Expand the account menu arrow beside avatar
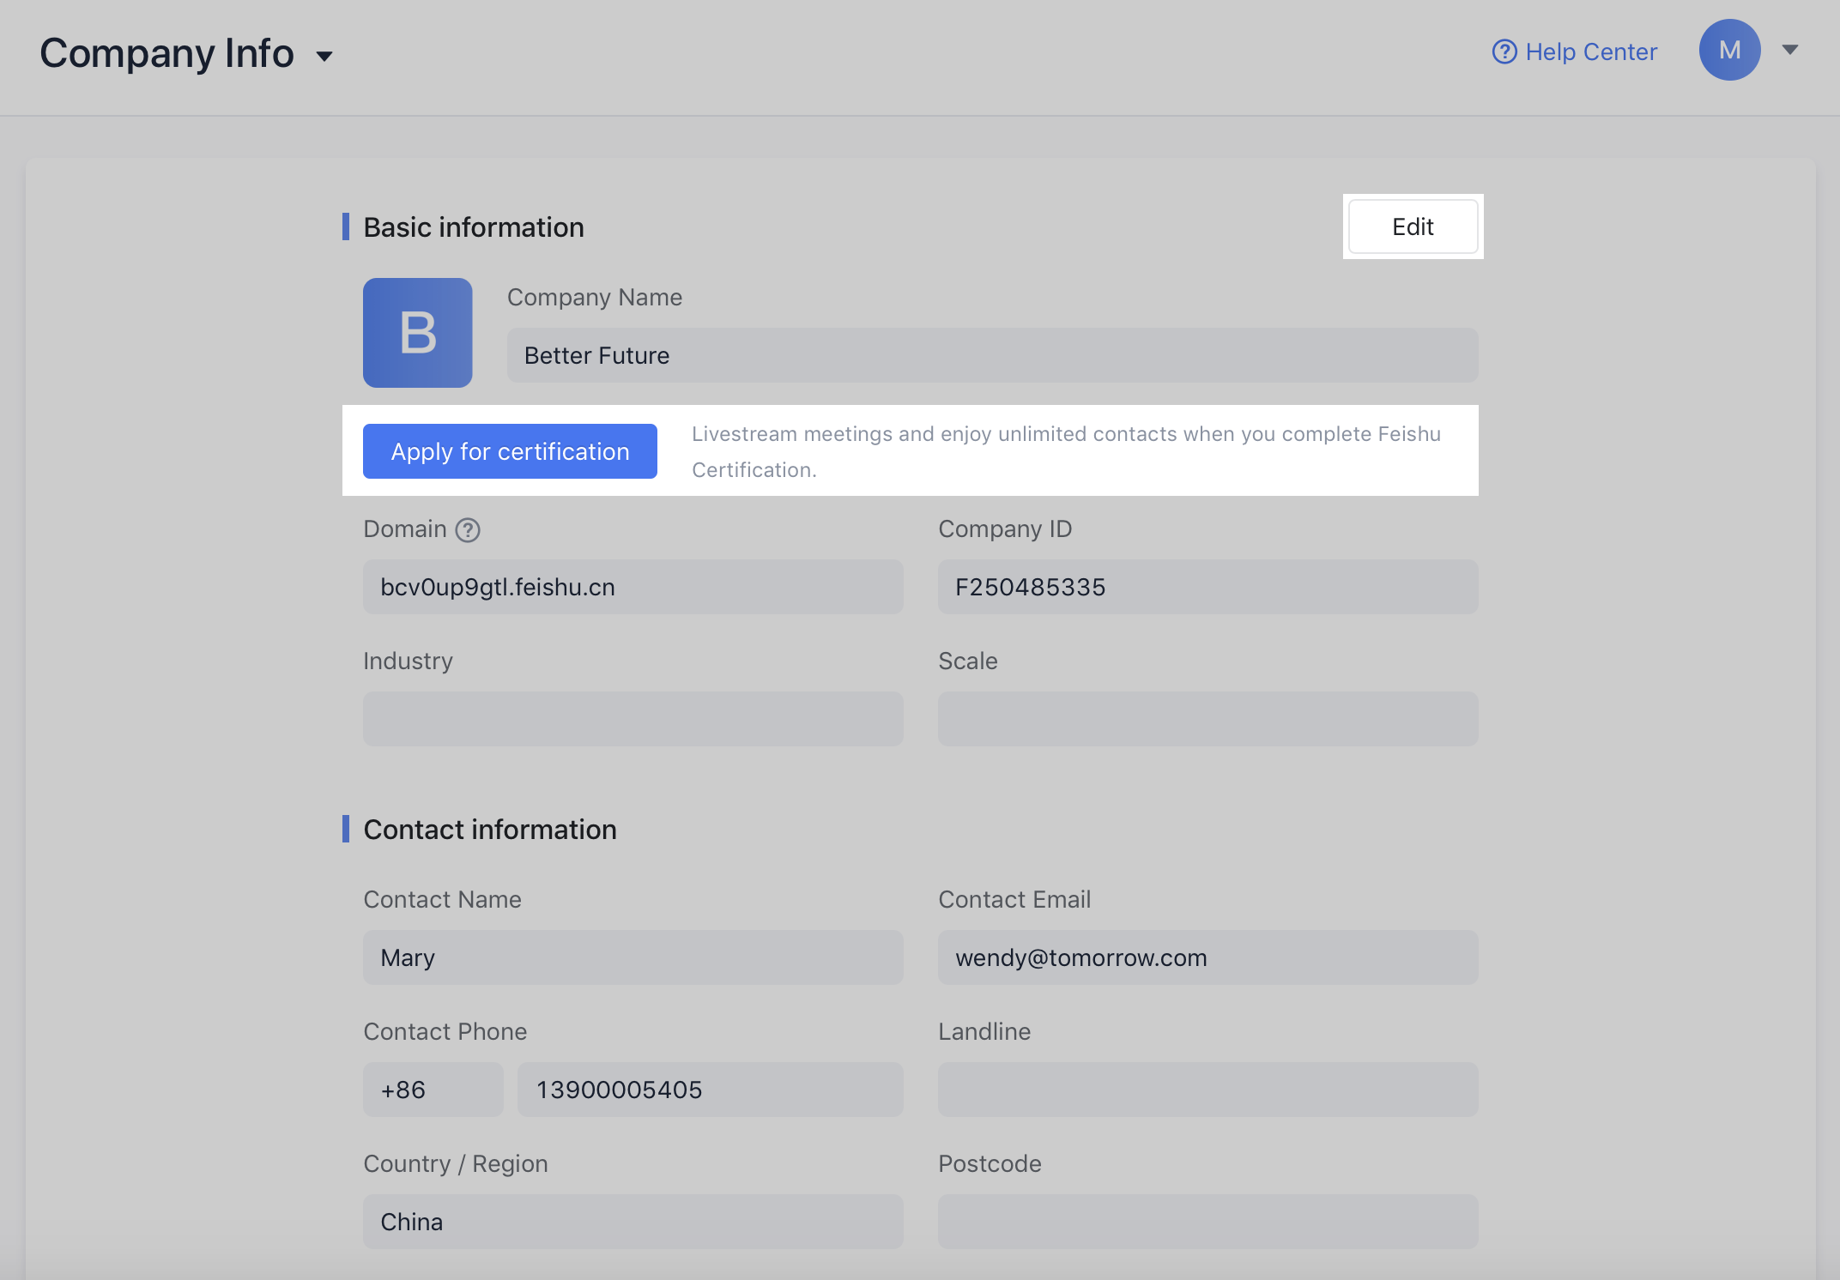 1790,50
